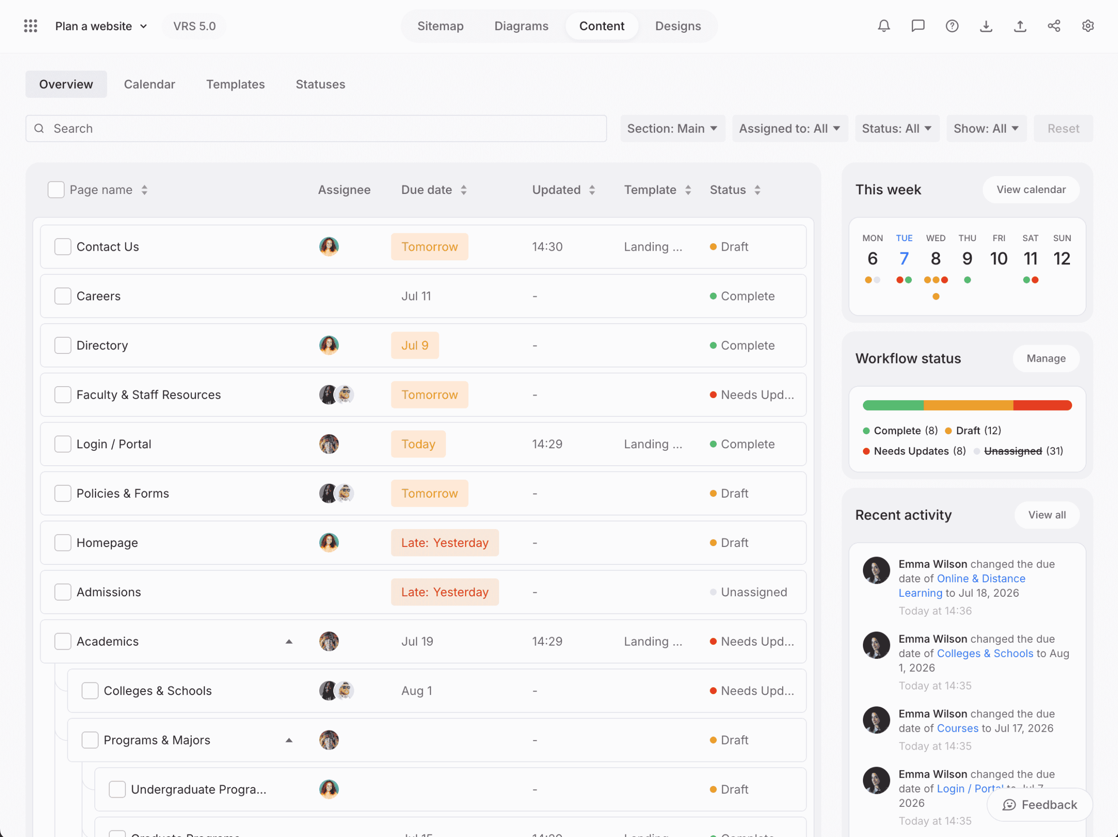Click Directory assignee avatar
The image size is (1118, 837).
[x=328, y=345]
